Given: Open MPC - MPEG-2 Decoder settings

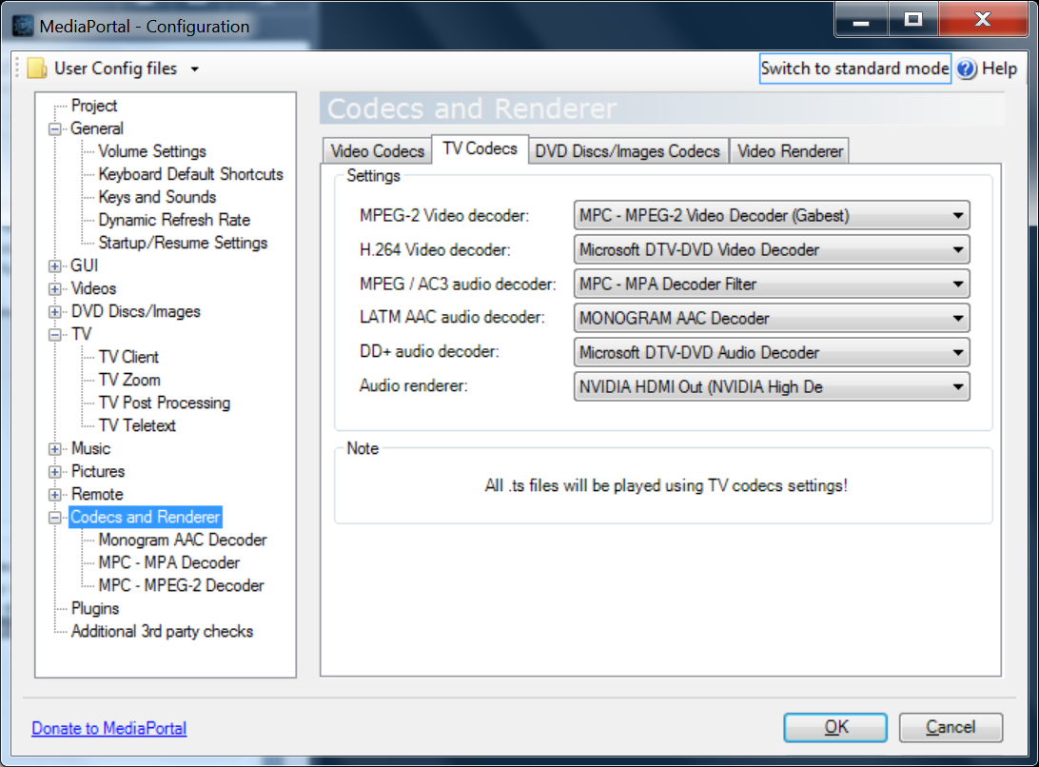Looking at the screenshot, I should (x=181, y=585).
